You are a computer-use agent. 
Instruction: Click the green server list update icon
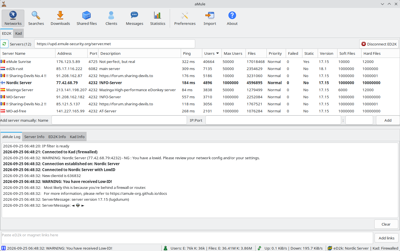[4, 44]
